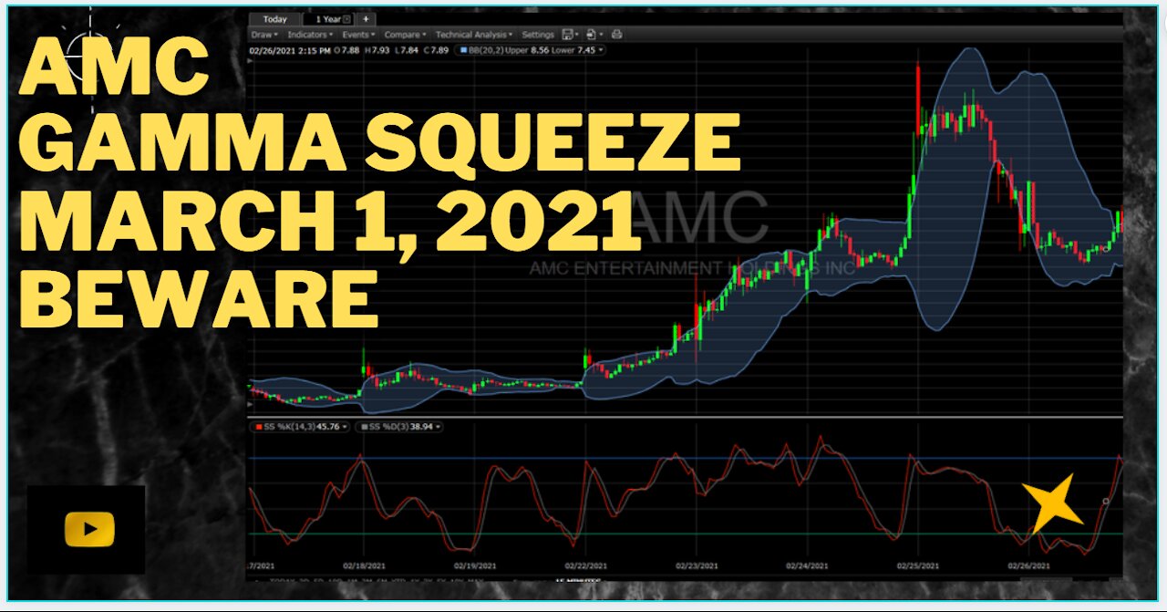The height and width of the screenshot is (612, 1167).
Task: Print the chart with printer icon
Action: tap(617, 35)
